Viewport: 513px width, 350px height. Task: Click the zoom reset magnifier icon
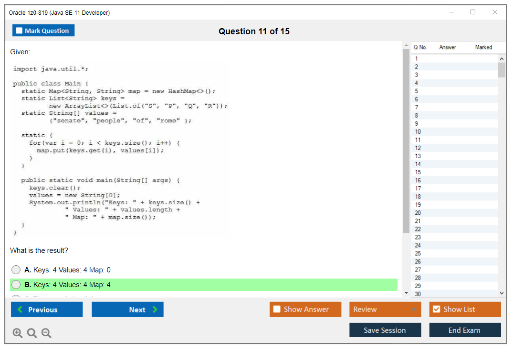tap(32, 333)
